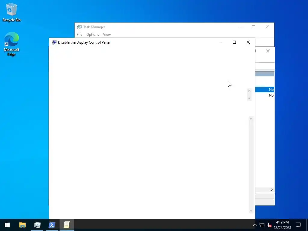
Task: Open the Windows Start menu
Action: [x=7, y=225]
